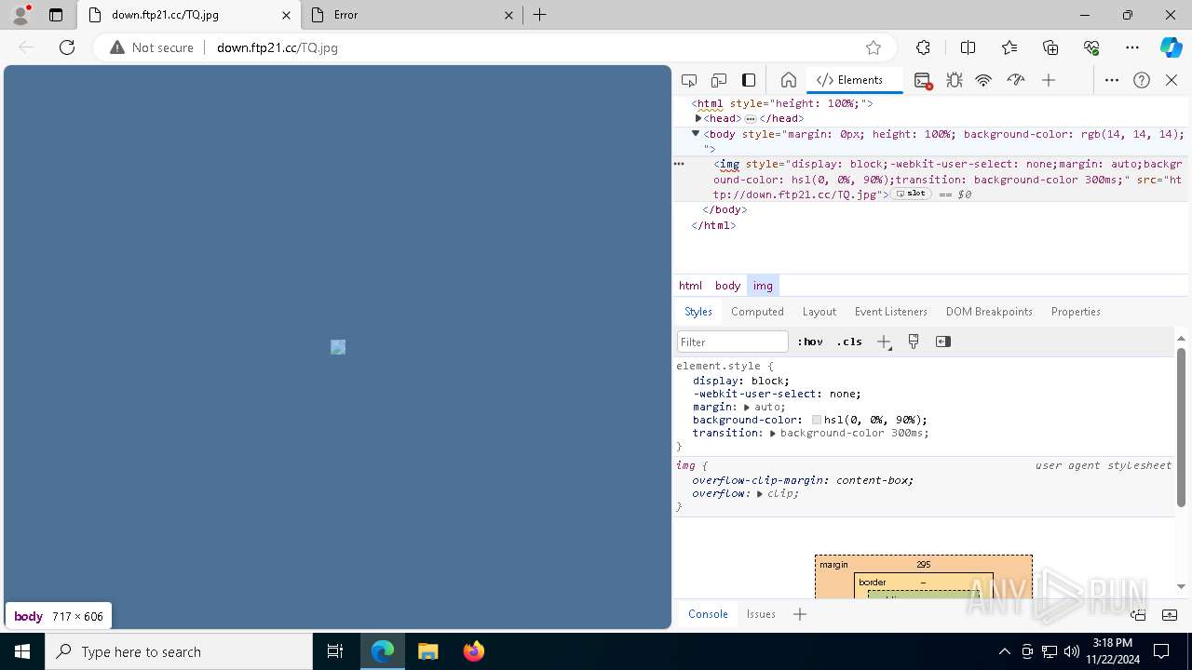Viewport: 1192px width, 670px height.
Task: Toggle the .cls element classes pane
Action: (x=849, y=342)
